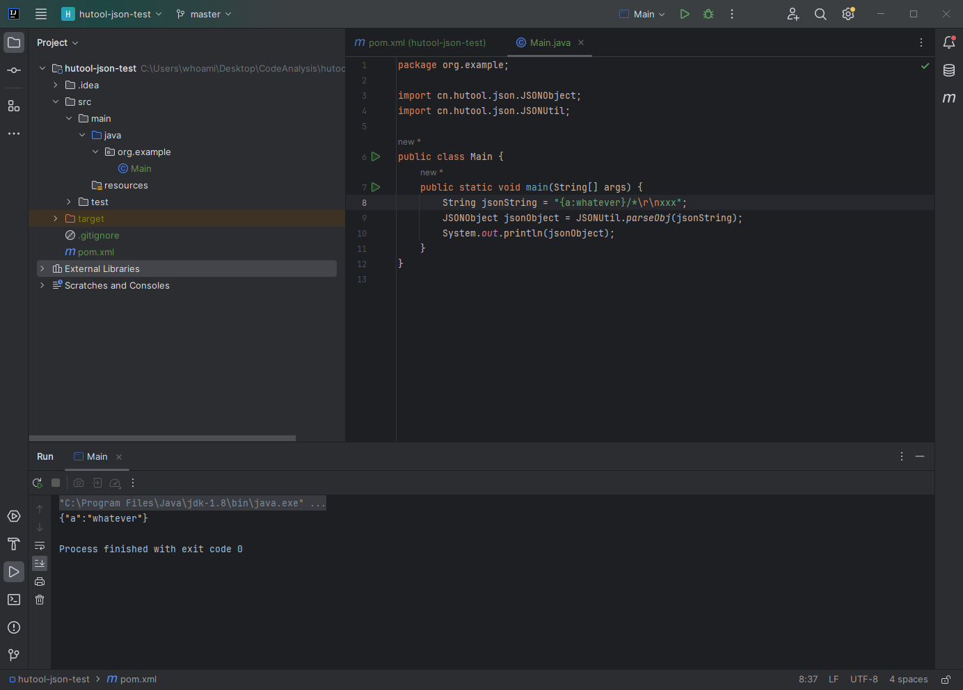963x690 pixels.
Task: Change LF line separator
Action: point(834,680)
